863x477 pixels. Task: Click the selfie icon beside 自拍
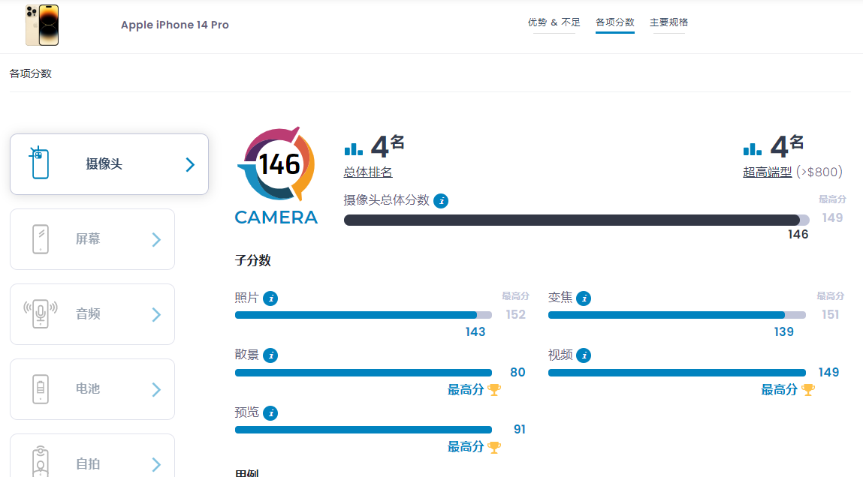(40, 461)
